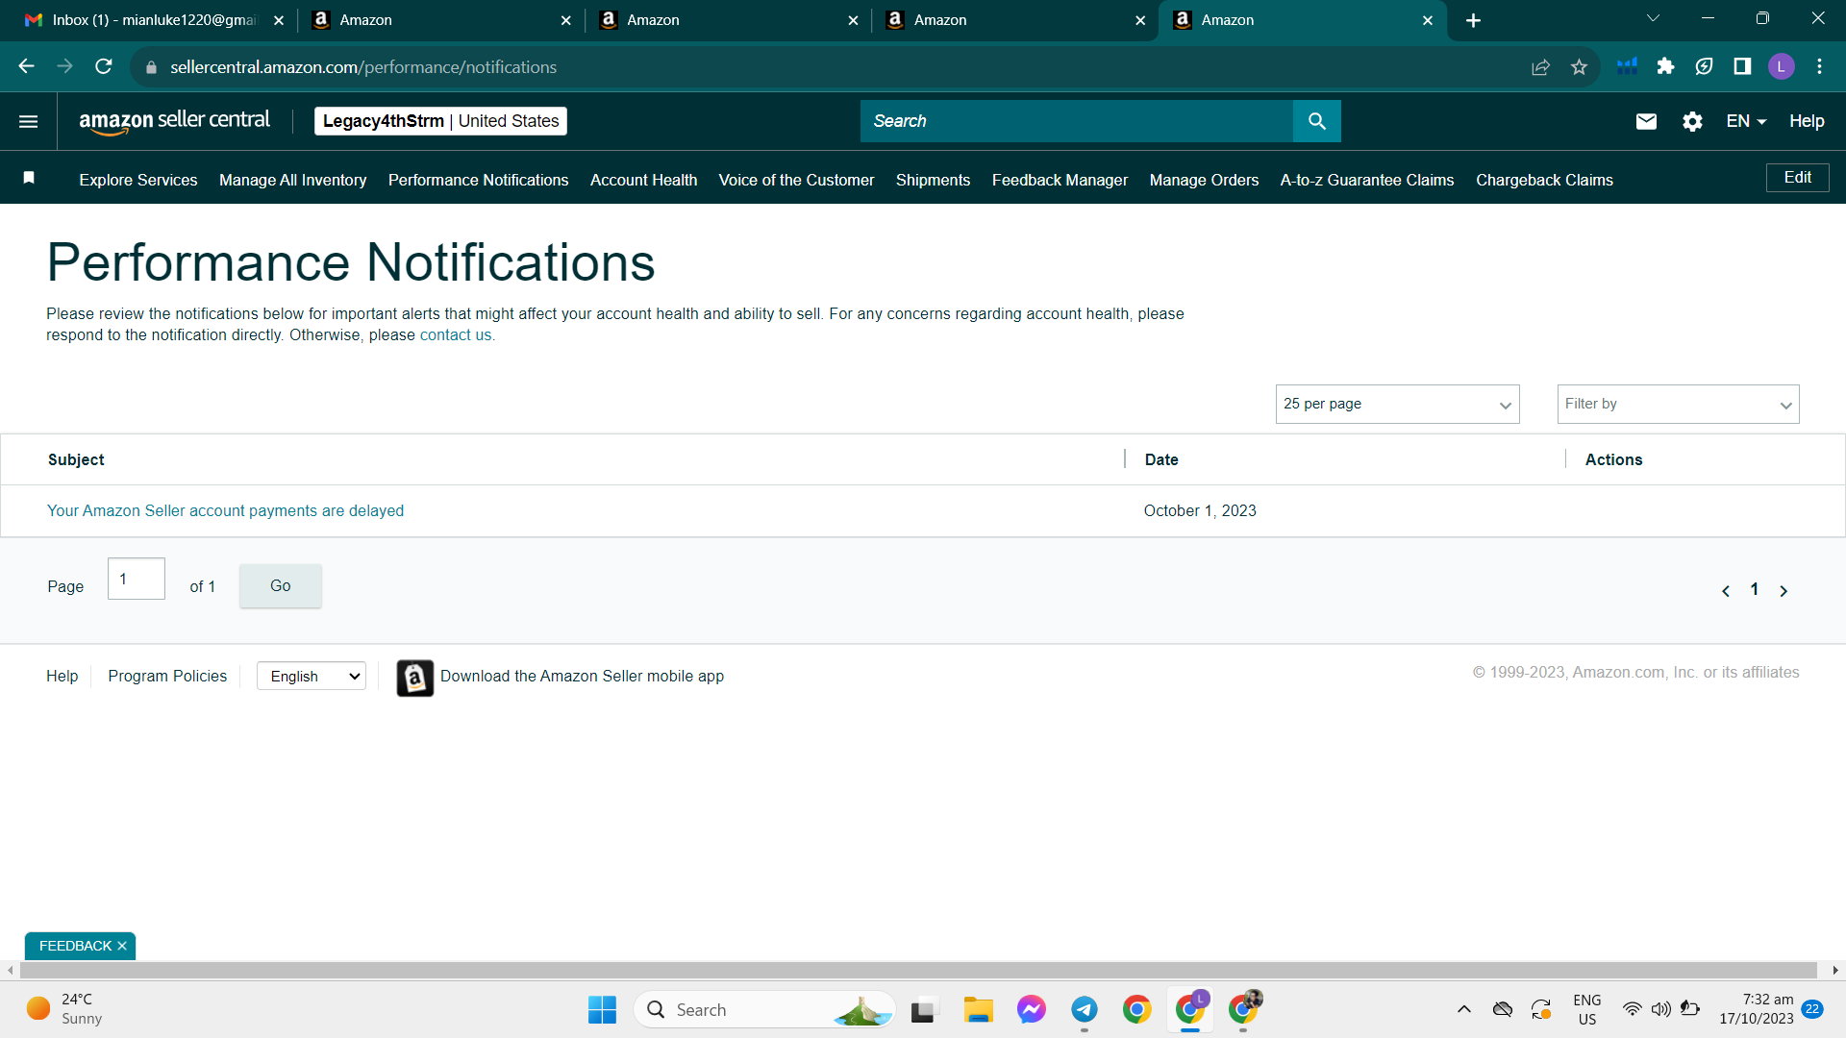This screenshot has width=1846, height=1038.
Task: Click the Amazon Seller Central logo
Action: [174, 121]
